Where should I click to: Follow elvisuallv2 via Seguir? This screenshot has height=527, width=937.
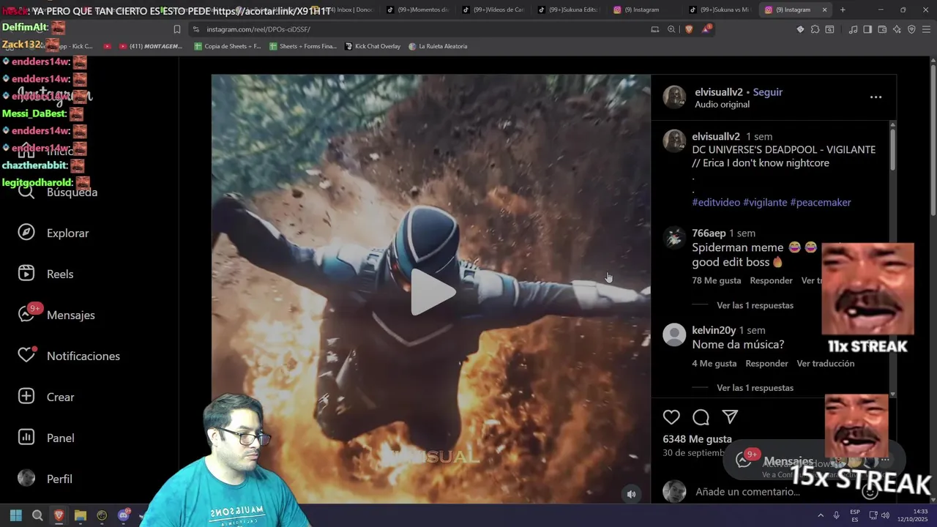click(768, 92)
